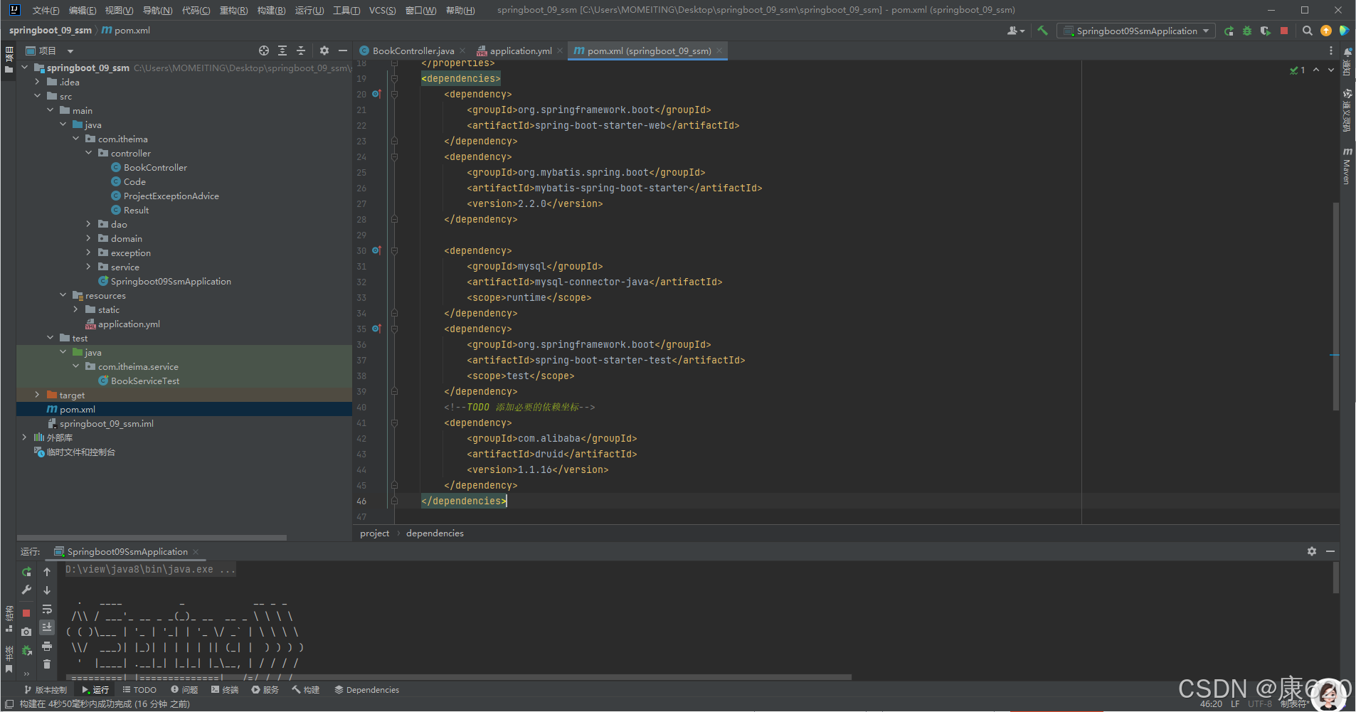Viewport: 1356px width, 712px height.
Task: Start debugging with the green bug icon
Action: point(1247,31)
